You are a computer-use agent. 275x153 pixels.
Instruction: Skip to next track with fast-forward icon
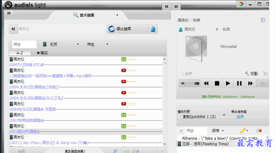coord(250,83)
